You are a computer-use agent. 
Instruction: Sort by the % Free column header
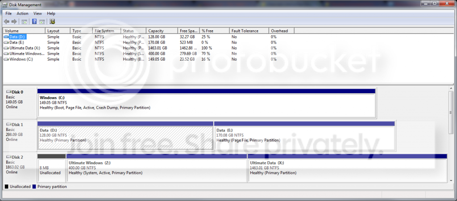point(215,31)
